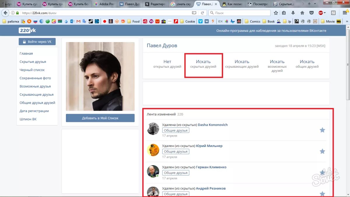Viewport: 350px width, 197px height.
Task: Show site info via the padlock icon
Action: [x=17, y=13]
